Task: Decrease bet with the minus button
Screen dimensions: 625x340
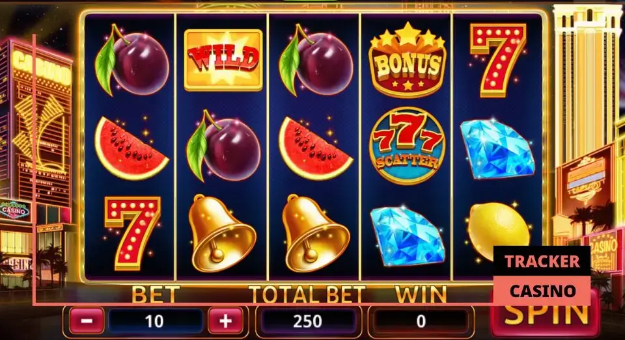Action: coord(86,321)
